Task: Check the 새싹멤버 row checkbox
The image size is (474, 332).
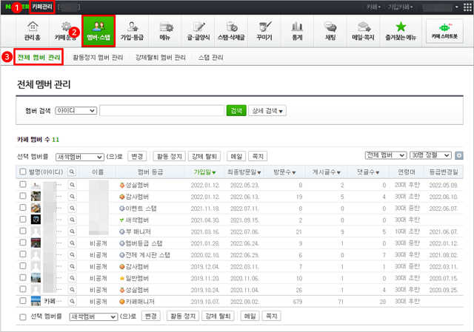Action: (23, 219)
